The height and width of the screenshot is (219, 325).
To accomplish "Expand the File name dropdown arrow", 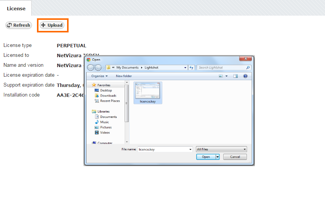I will pyautogui.click(x=190, y=149).
